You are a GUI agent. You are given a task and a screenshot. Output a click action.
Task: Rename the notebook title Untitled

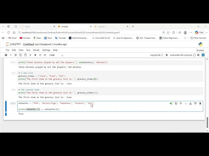28,44
